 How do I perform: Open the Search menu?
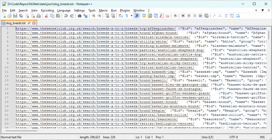(23, 10)
